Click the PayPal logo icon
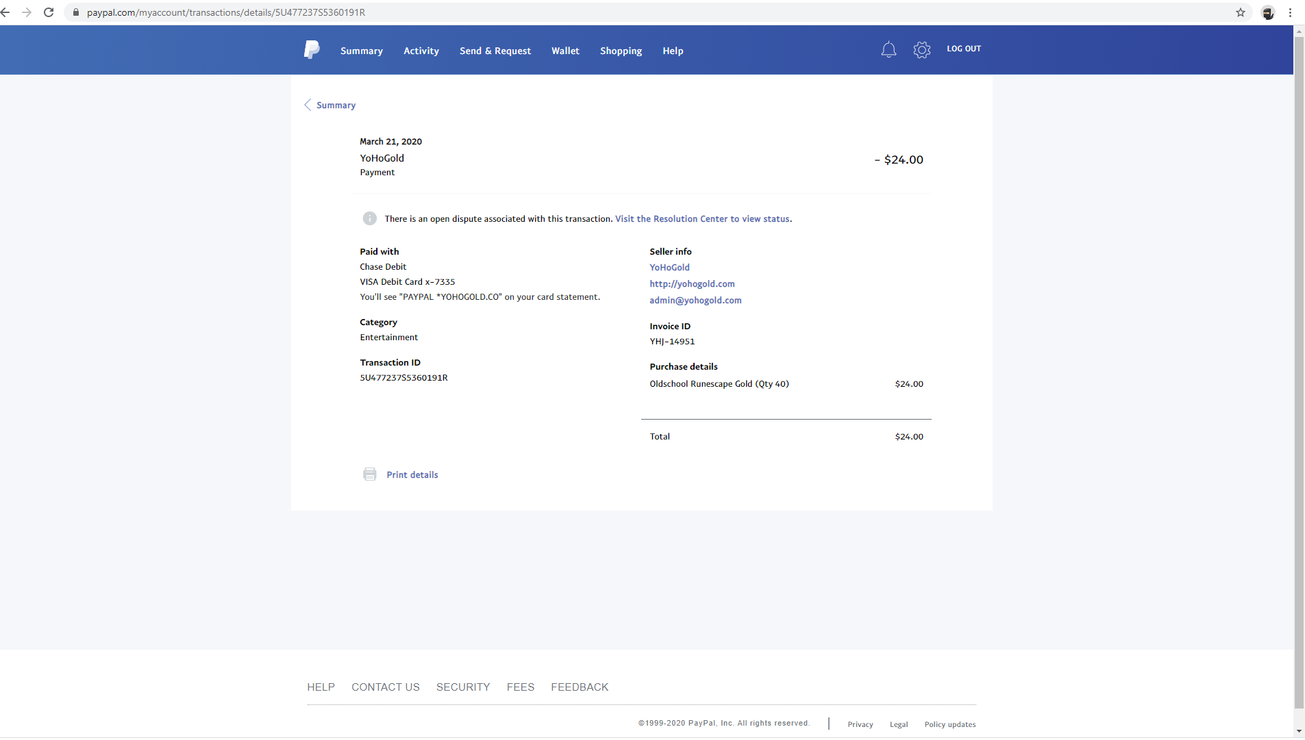Viewport: 1305px width, 740px height. point(312,50)
